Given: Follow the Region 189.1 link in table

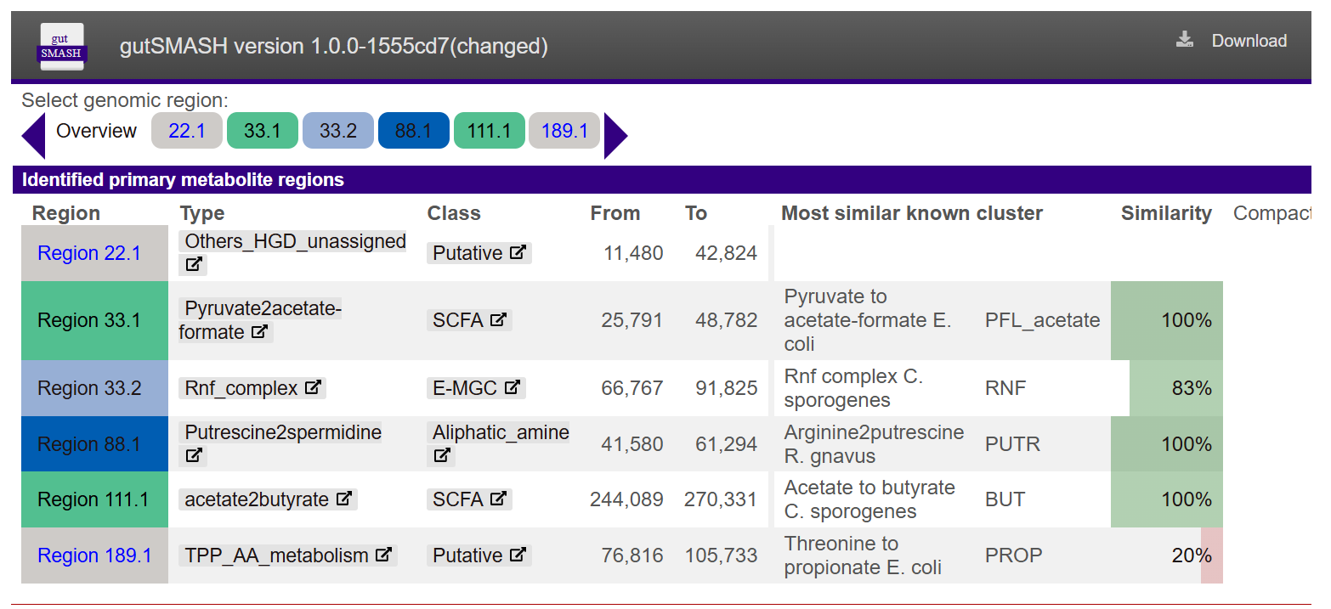Looking at the screenshot, I should click(94, 555).
